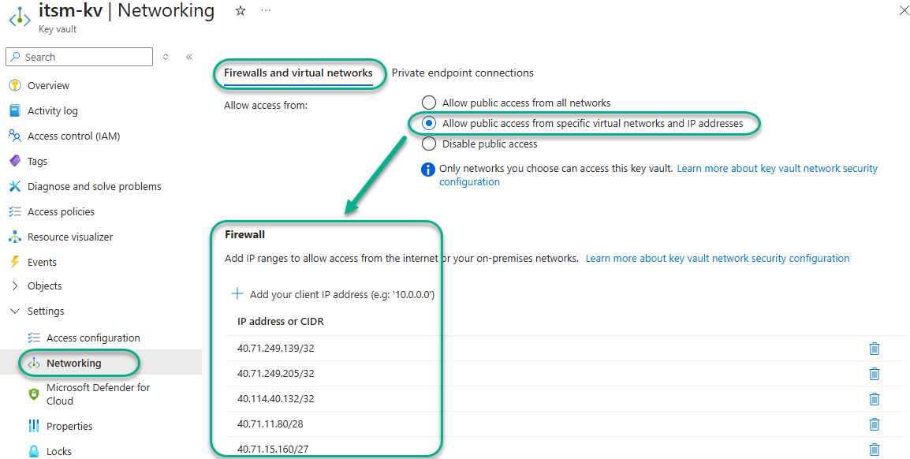Open the Learn more link under Firewall
This screenshot has width=910, height=459.
click(717, 258)
